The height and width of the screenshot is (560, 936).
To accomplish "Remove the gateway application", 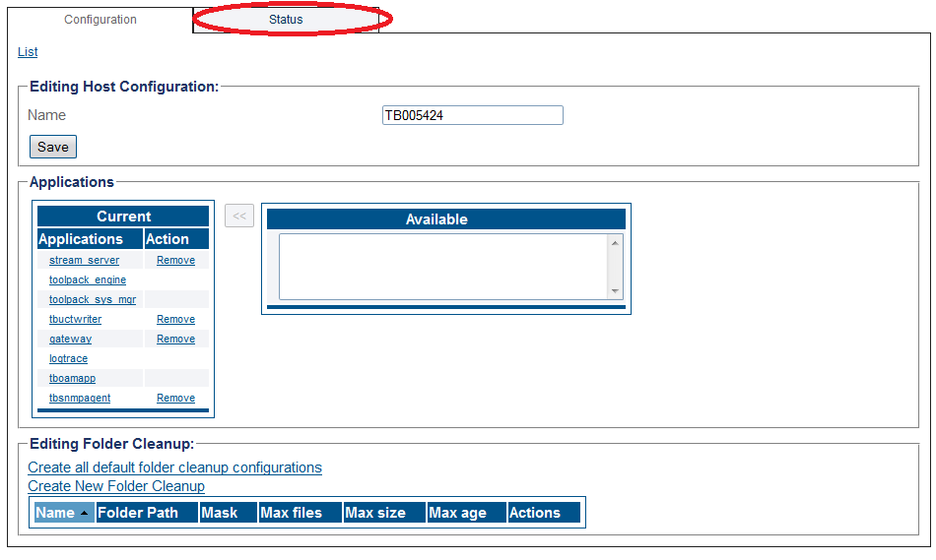I will tap(175, 339).
